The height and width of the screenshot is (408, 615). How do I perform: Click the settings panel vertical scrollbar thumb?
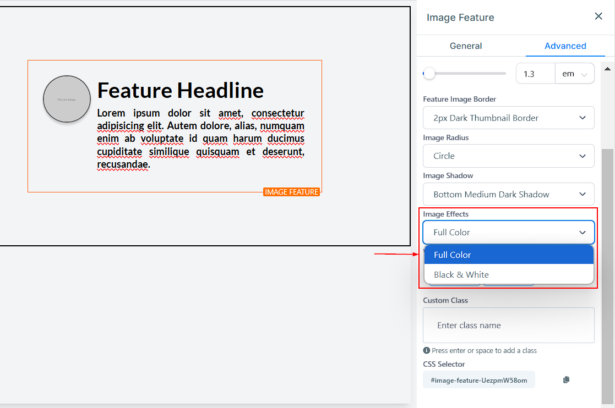(607, 275)
